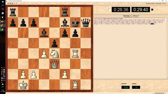Click the notation scrollbar up arrow
This screenshot has width=168, height=94.
(167, 19)
